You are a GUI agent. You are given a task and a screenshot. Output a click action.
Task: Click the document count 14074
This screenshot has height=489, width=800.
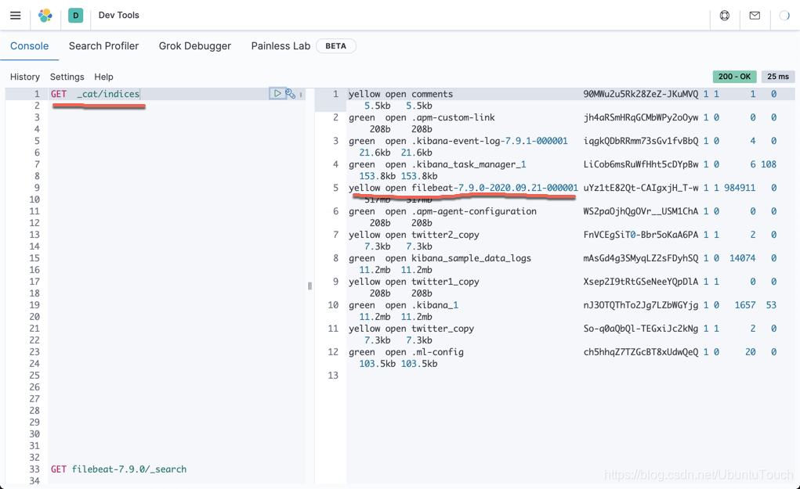point(742,257)
